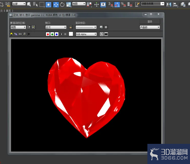Toggle the 3D Snaps button
The width and height of the screenshot is (190, 164).
111,5
